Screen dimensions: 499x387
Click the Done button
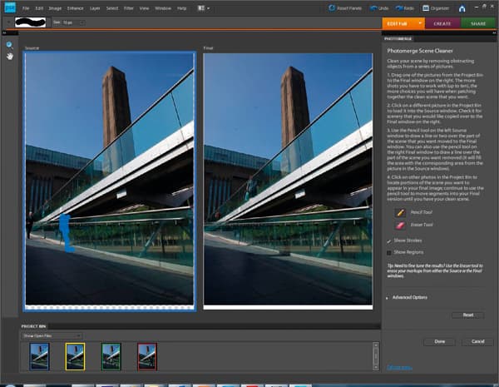pyautogui.click(x=439, y=341)
